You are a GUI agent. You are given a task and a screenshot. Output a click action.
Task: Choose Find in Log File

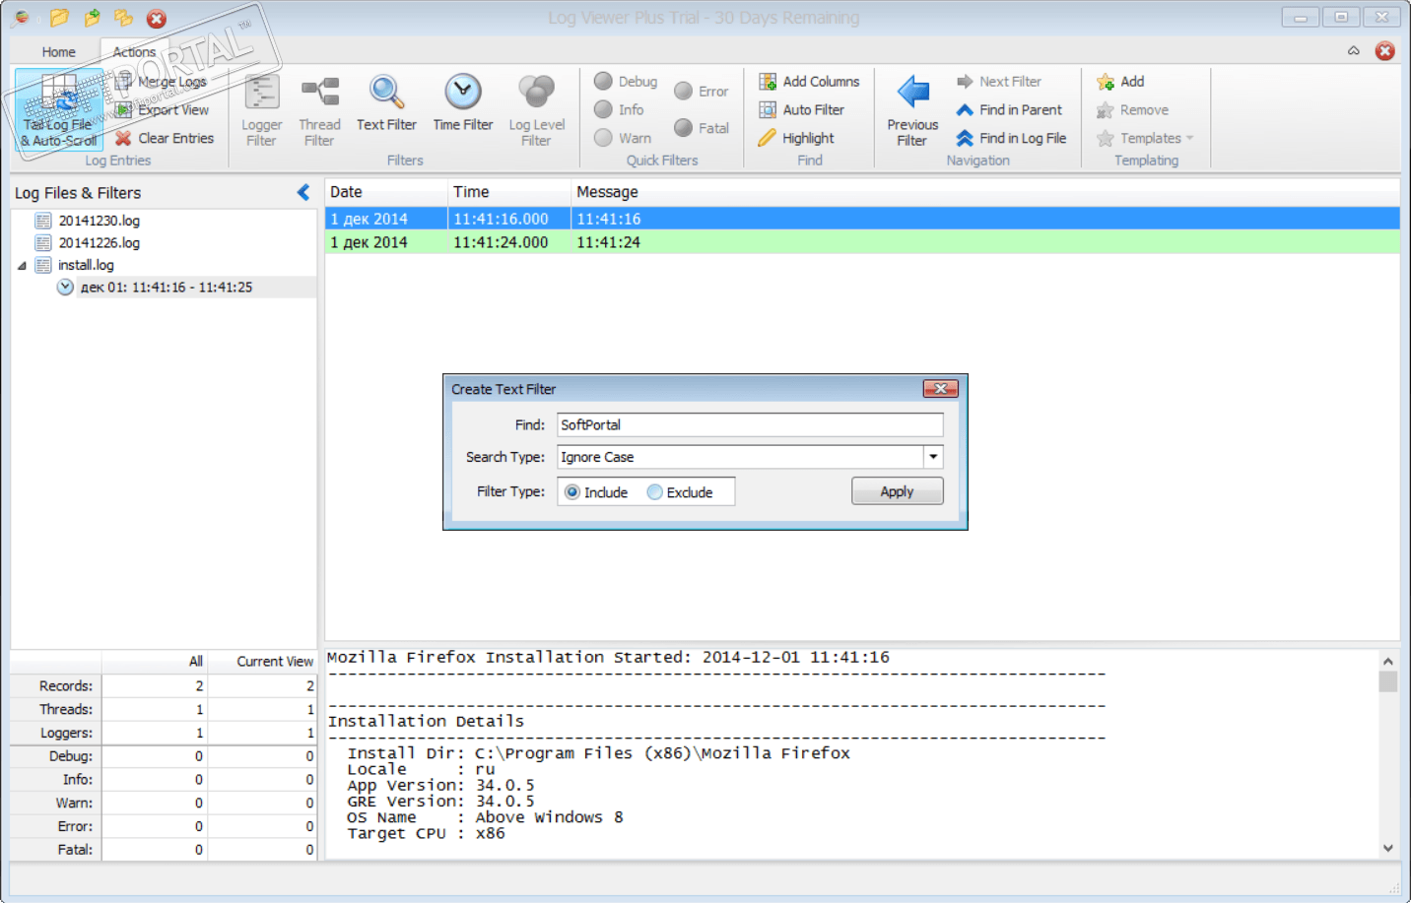pyautogui.click(x=1011, y=139)
